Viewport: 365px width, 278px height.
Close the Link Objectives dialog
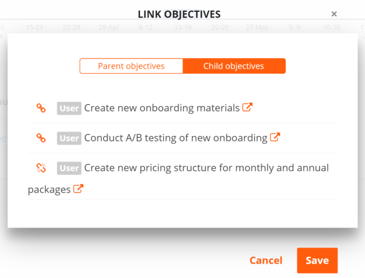tap(334, 14)
